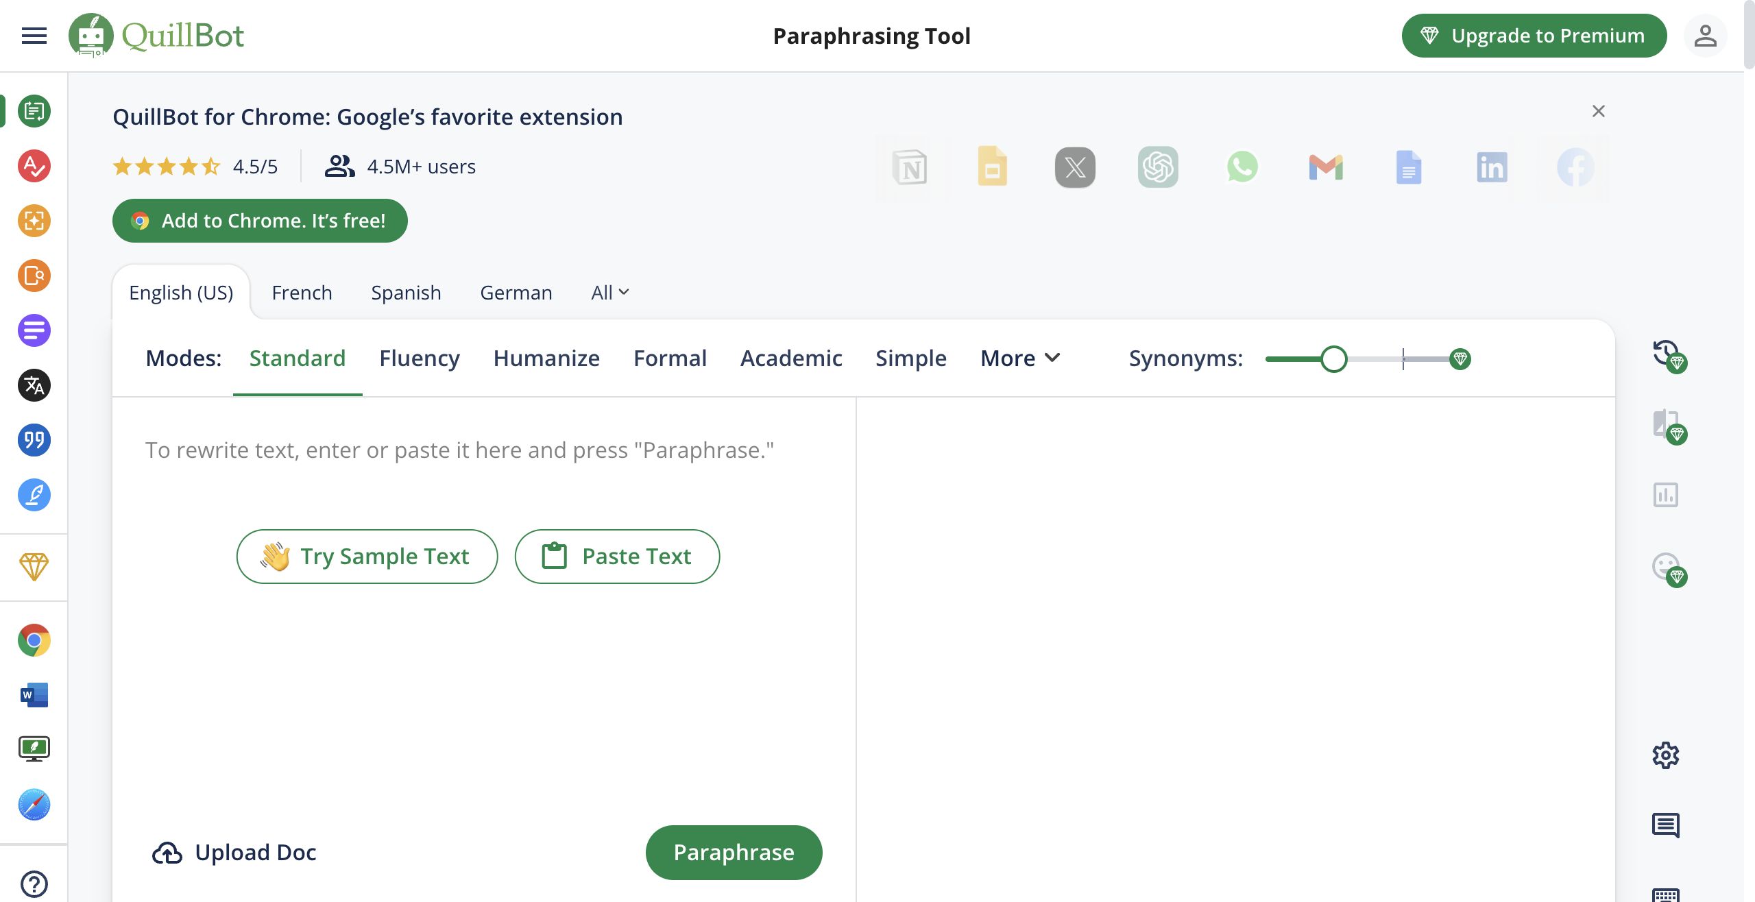Image resolution: width=1755 pixels, height=902 pixels.
Task: Expand the All languages dropdown
Action: pyautogui.click(x=609, y=293)
